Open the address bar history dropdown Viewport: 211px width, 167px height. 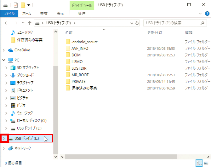click(132, 23)
